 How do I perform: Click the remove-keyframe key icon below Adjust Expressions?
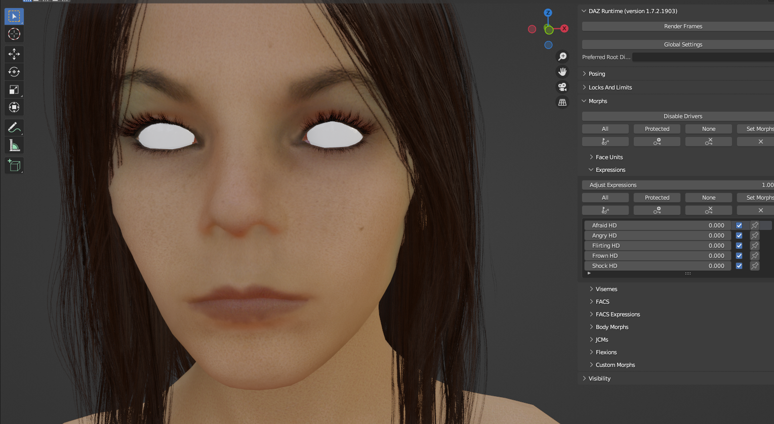[709, 210]
